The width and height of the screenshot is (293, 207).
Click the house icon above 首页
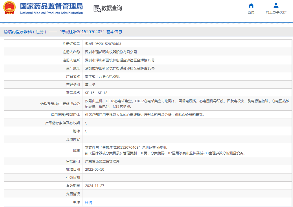pos(251,6)
